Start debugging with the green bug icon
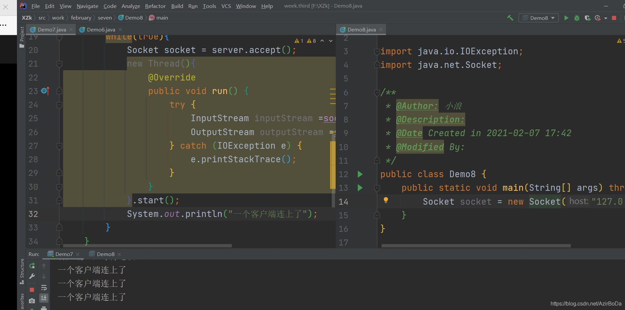This screenshot has width=625, height=310. (577, 18)
